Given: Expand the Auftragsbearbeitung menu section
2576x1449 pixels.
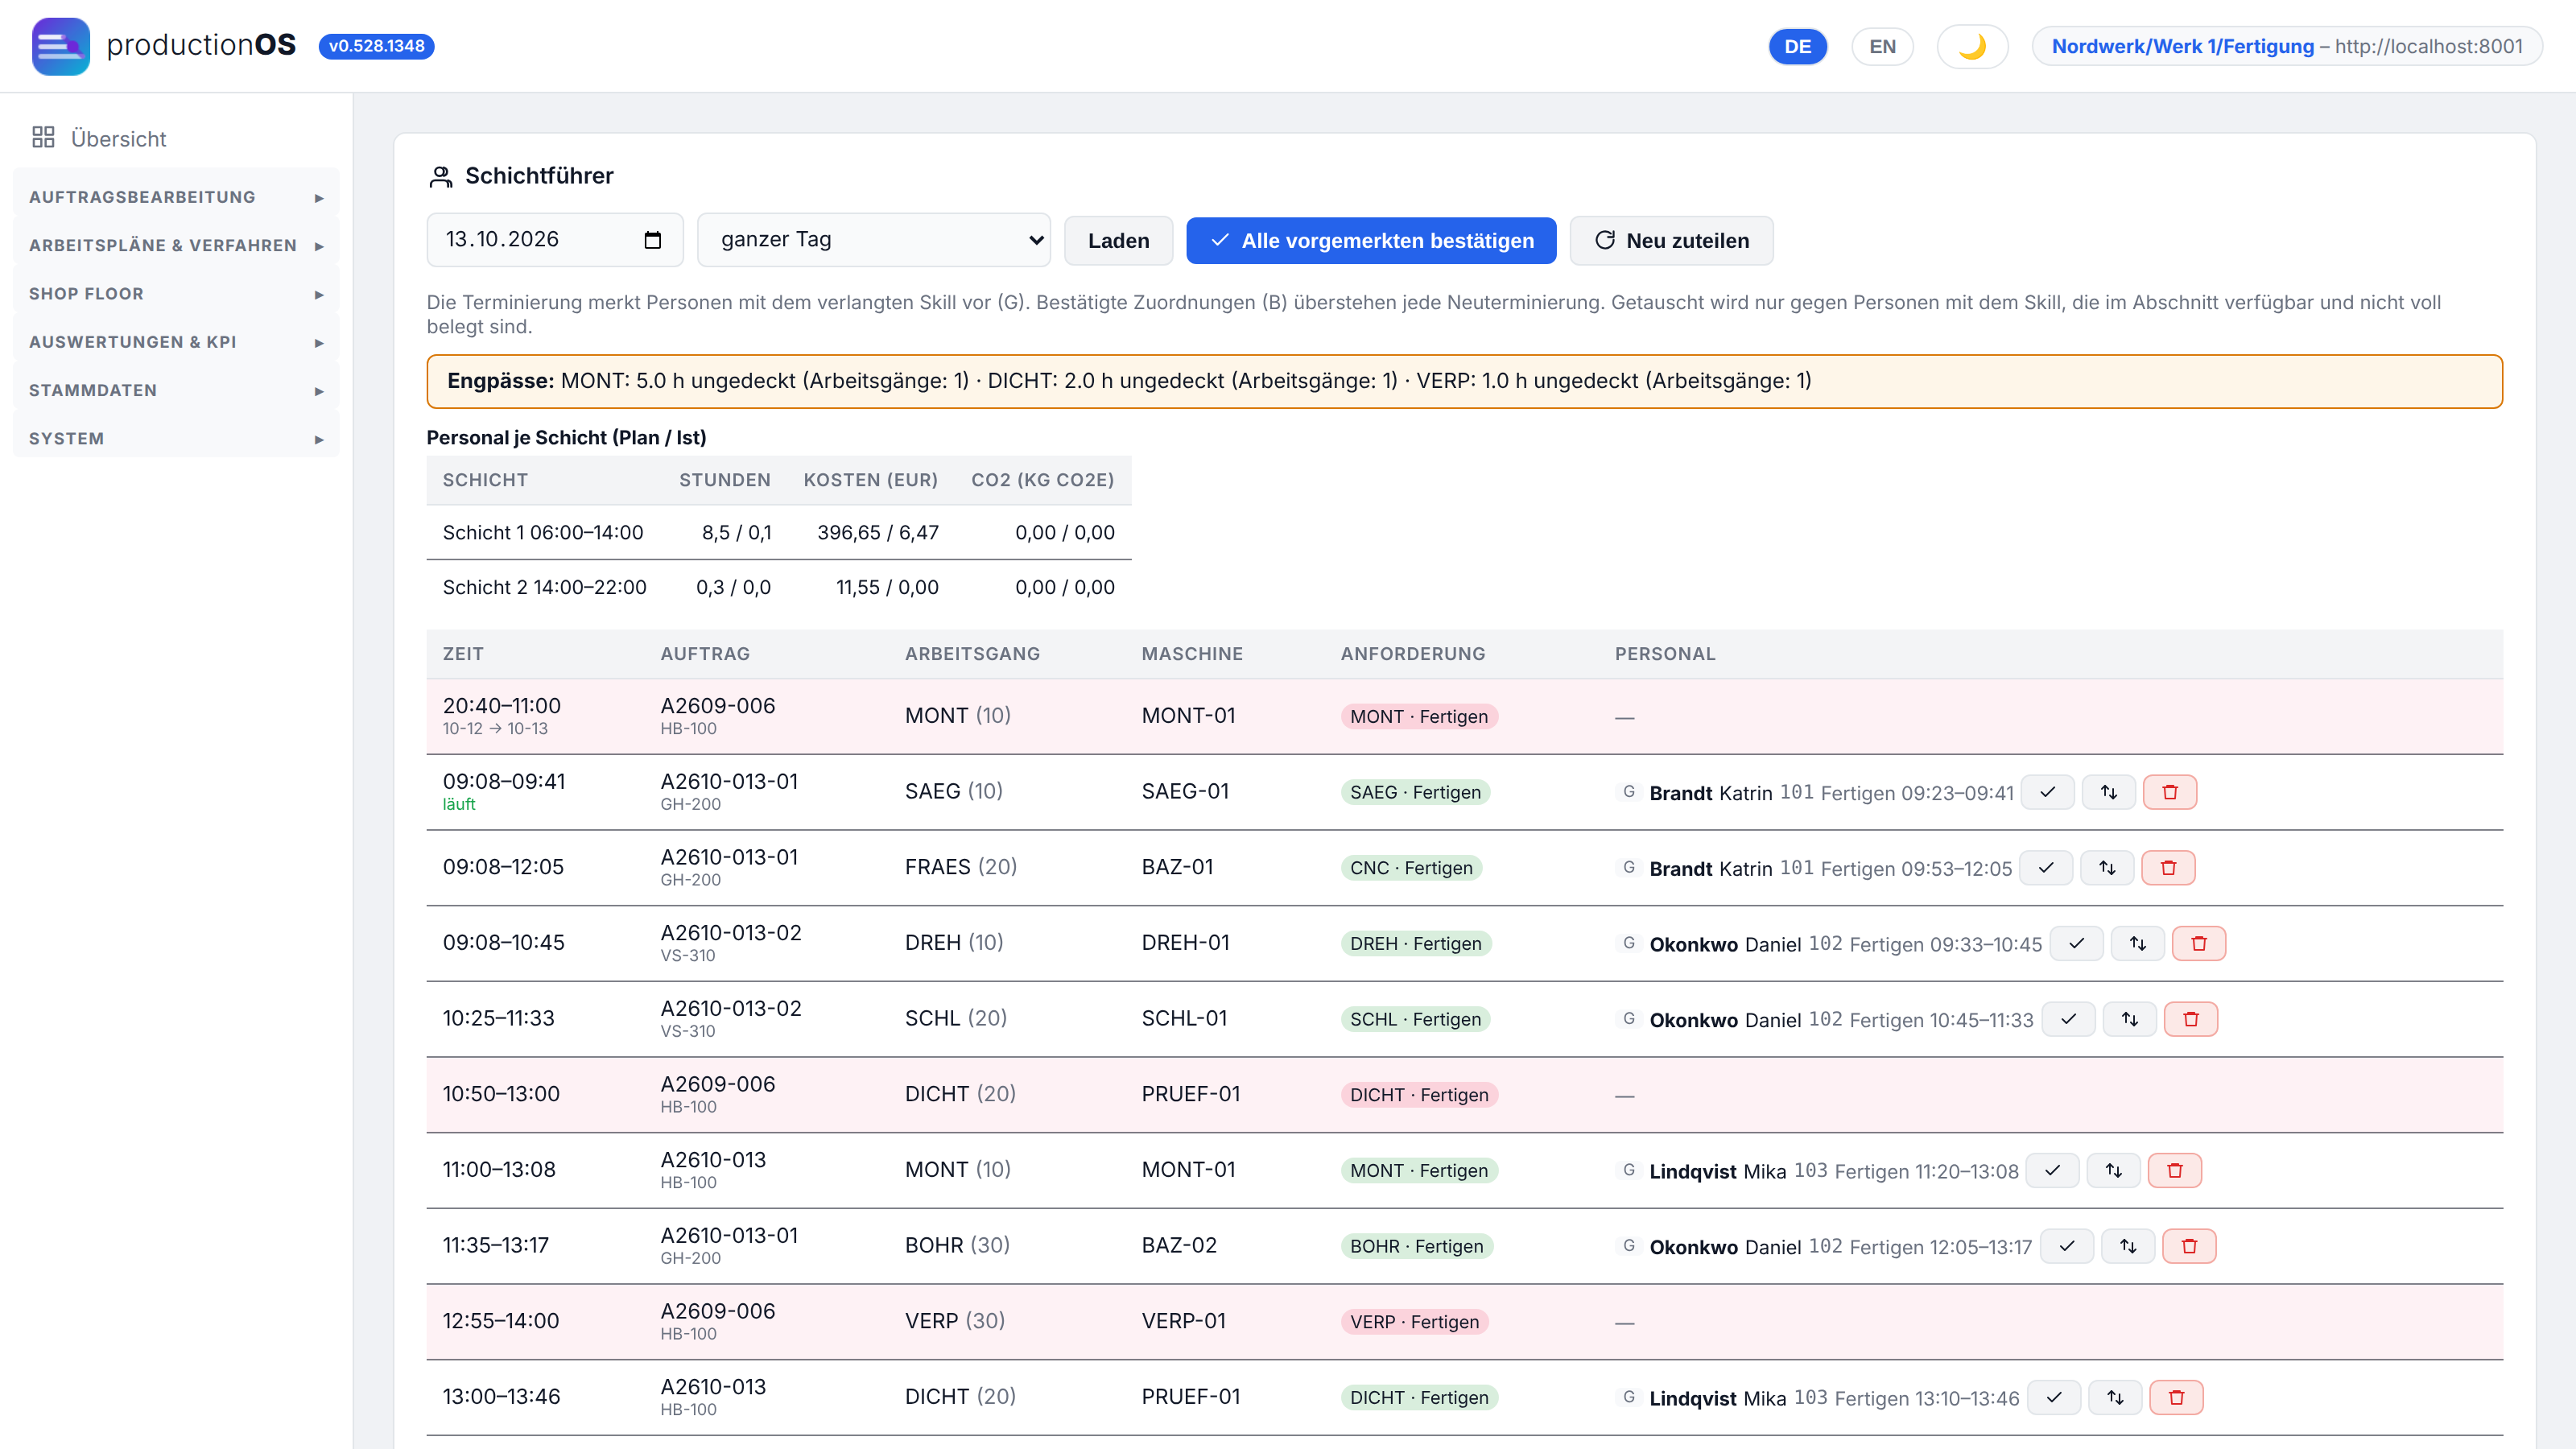Looking at the screenshot, I should (x=176, y=197).
